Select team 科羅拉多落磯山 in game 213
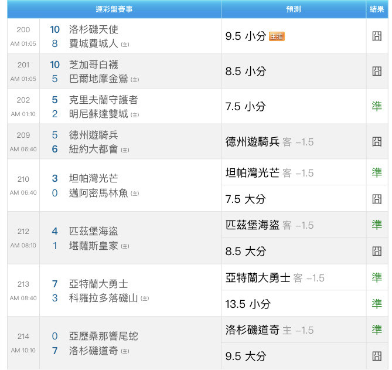Screen dimensions: 392x370 (x=103, y=298)
